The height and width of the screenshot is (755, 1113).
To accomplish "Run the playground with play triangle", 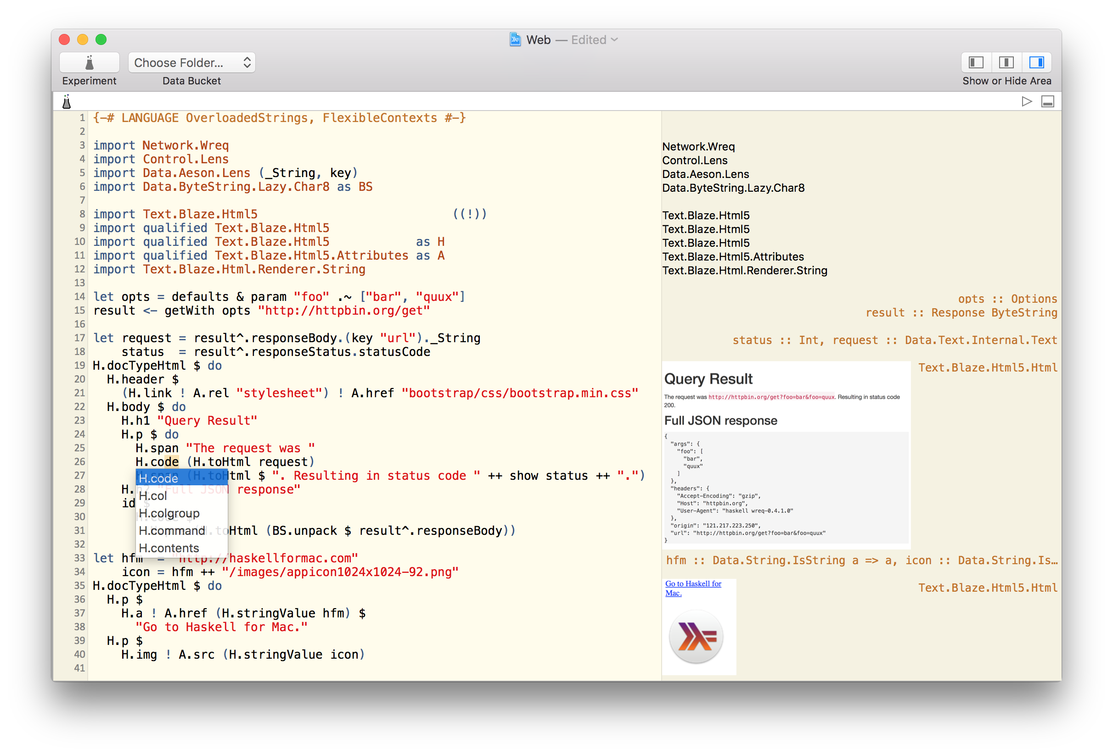I will [1026, 101].
